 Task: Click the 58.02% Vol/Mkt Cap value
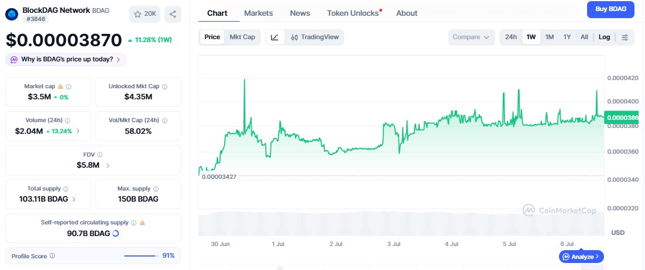pyautogui.click(x=138, y=131)
